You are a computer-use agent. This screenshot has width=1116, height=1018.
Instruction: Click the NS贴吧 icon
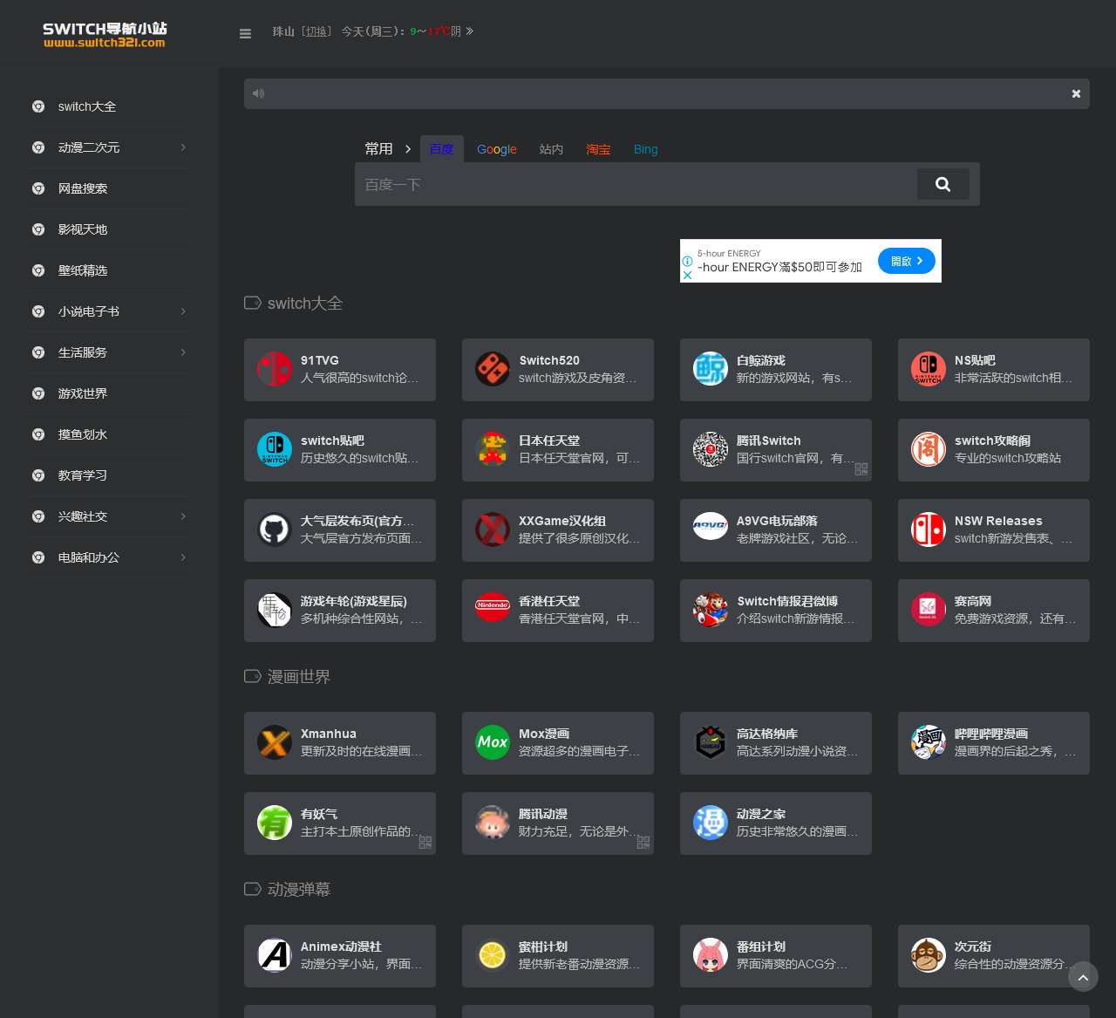[x=929, y=369]
